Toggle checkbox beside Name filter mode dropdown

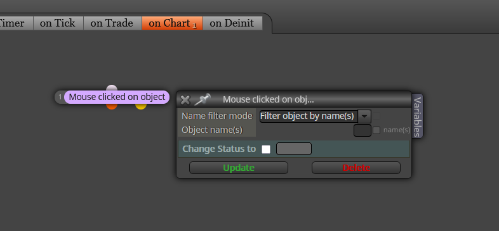tap(376, 116)
